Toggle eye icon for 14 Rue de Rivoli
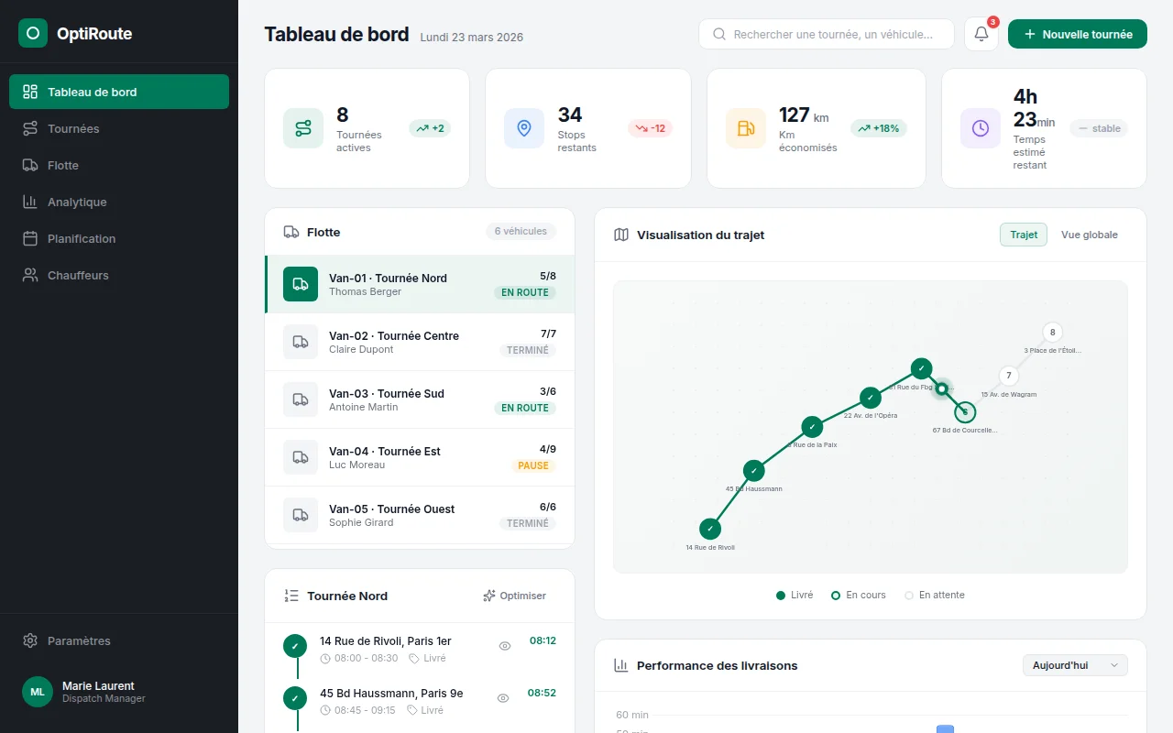Viewport: 1173px width, 733px height. [504, 646]
